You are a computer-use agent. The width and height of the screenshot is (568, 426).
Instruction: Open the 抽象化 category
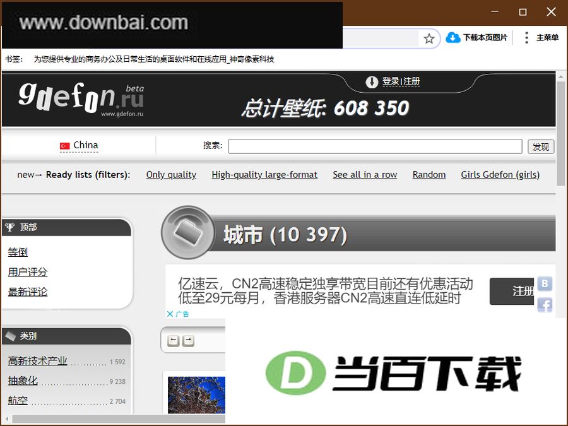tap(23, 381)
